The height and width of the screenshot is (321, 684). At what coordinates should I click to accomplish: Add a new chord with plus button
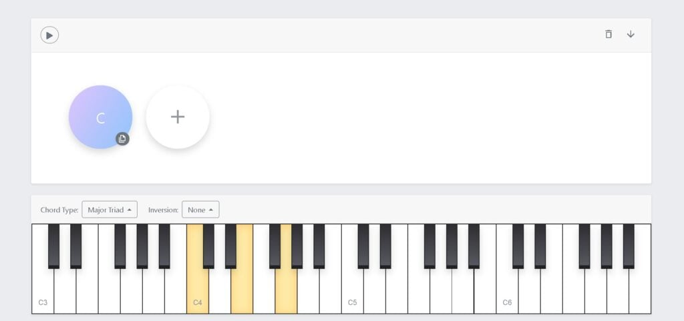tap(178, 117)
